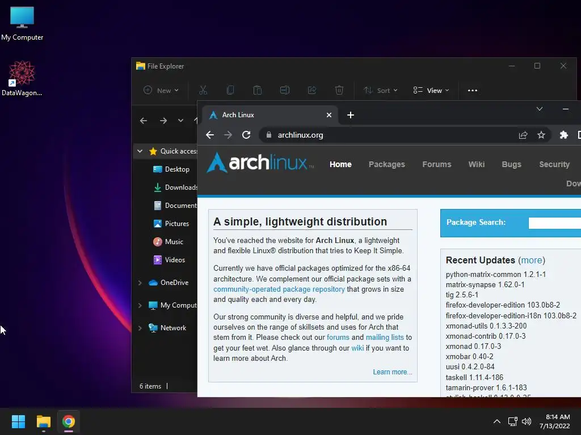
Task: Open the xmonad-contrib 0.17.0-3 update entry
Action: tap(486, 336)
